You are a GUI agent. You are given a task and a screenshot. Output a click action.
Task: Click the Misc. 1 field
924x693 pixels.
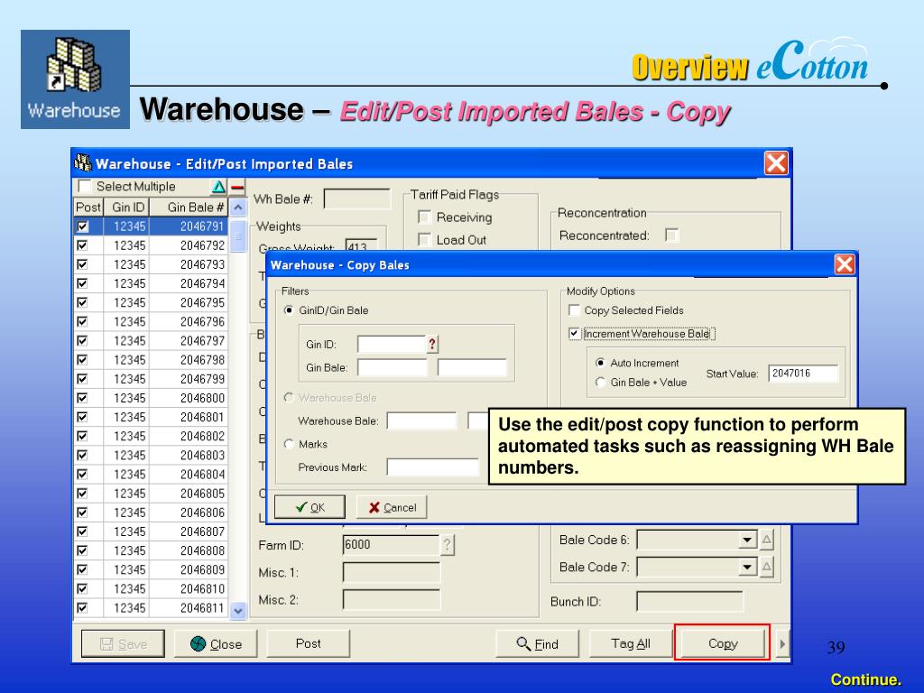[392, 572]
